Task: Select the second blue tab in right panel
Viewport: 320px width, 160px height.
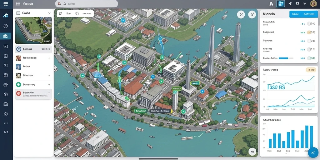Action: (x=309, y=14)
